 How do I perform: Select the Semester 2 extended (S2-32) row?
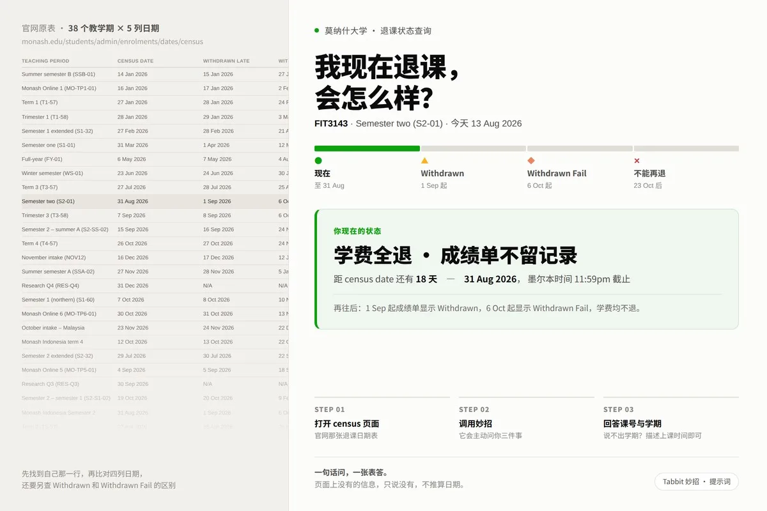coord(155,356)
